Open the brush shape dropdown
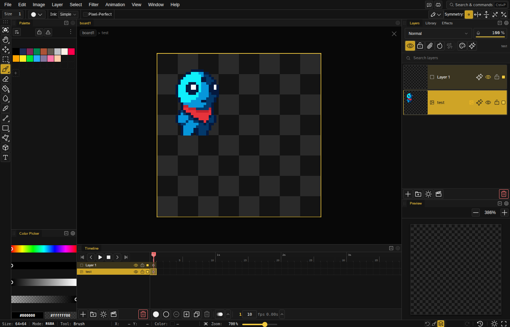The image size is (510, 327). click(36, 15)
